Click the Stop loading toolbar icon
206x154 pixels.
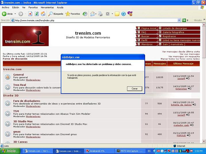tap(30, 14)
